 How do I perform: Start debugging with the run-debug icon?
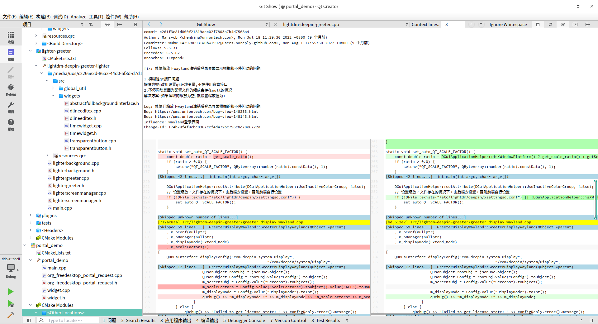[x=11, y=303]
